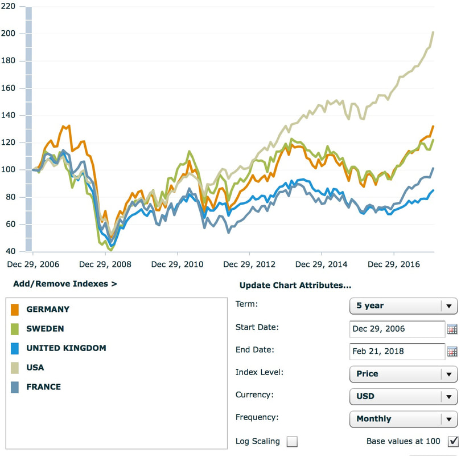Click the 100 value on the y-axis
Viewport: 461px width, 456px height.
coord(8,169)
